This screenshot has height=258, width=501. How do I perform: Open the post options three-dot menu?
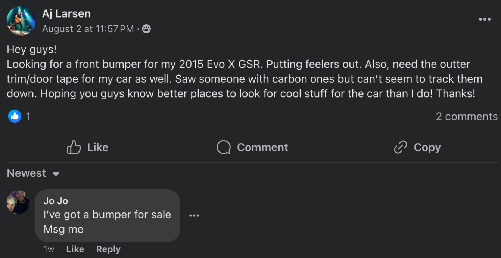[484, 19]
